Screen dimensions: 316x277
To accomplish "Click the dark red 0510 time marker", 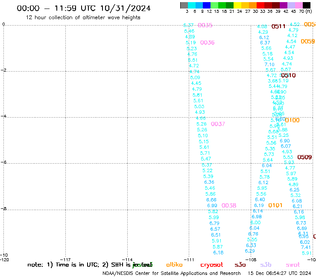I will click(288, 75).
